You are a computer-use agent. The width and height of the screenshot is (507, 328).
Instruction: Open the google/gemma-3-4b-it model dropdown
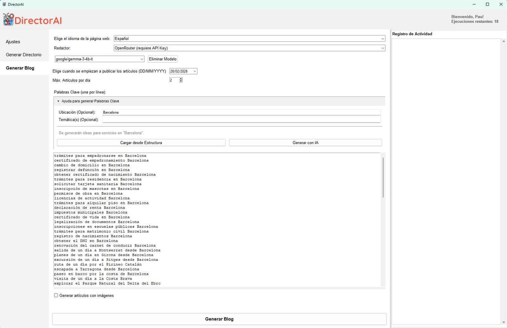pyautogui.click(x=99, y=59)
